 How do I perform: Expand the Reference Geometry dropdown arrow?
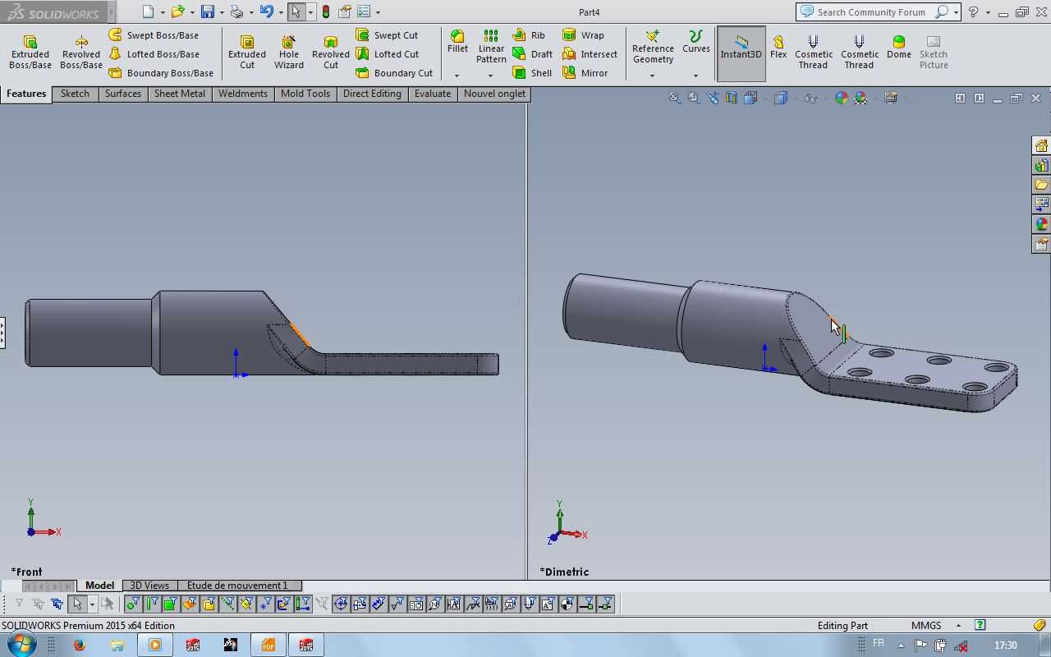653,76
